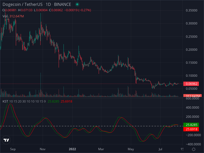
Task: Click the 0.20000 price axis label
Action: tap(192, 49)
